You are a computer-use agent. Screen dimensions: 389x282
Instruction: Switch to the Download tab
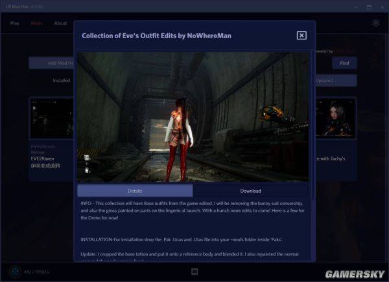tap(250, 191)
